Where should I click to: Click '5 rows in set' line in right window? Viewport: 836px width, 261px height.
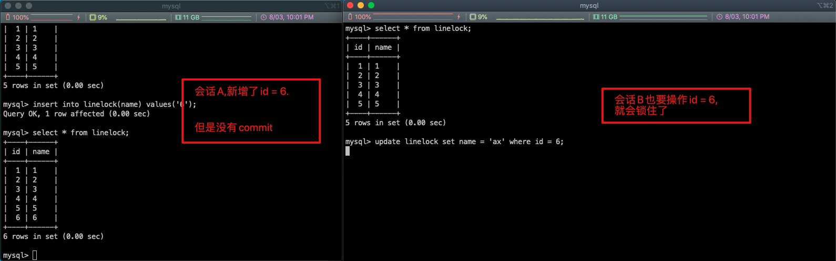coord(396,123)
